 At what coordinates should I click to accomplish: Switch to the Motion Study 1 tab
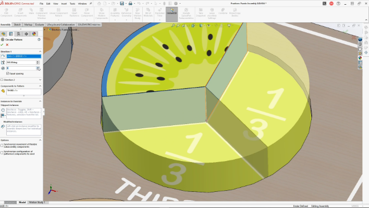pyautogui.click(x=36, y=202)
